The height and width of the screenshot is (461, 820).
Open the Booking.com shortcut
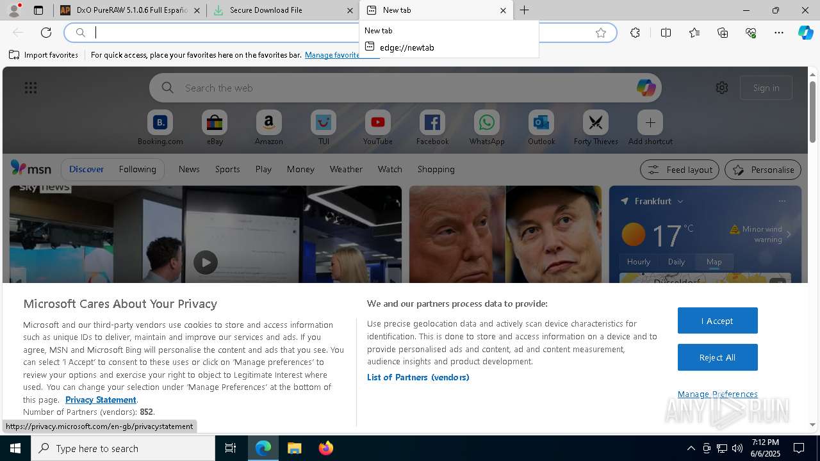pos(160,127)
